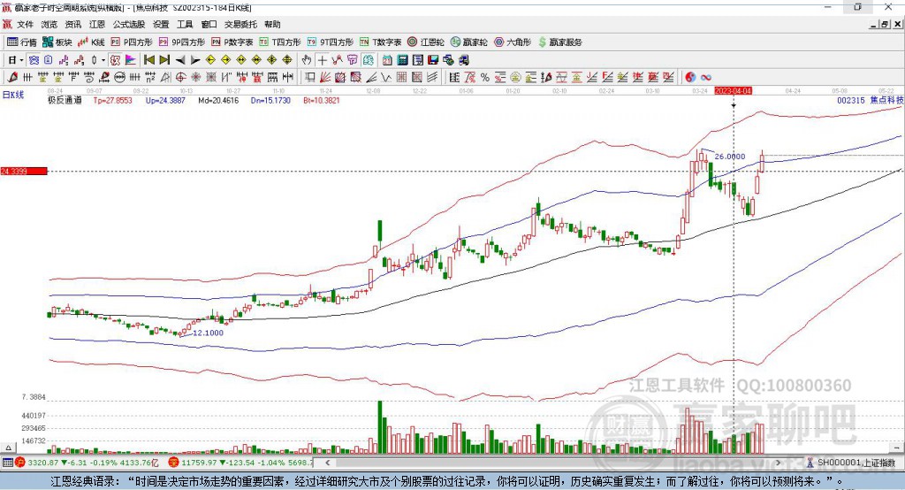Open the 窗口 menu

209,24
